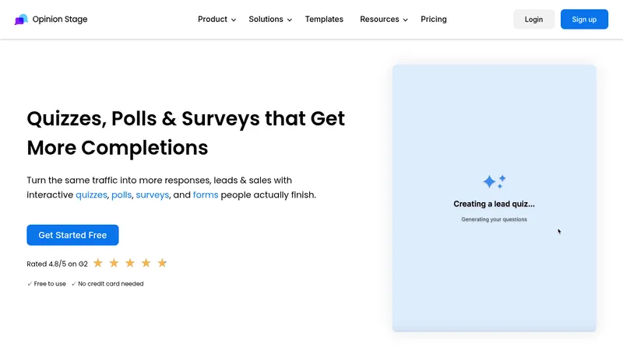Click the first rating star
This screenshot has height=350, width=623.
click(98, 263)
